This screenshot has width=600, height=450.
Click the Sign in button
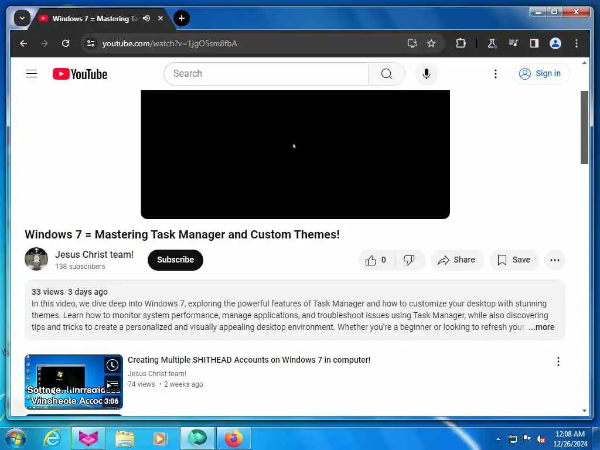click(x=540, y=73)
